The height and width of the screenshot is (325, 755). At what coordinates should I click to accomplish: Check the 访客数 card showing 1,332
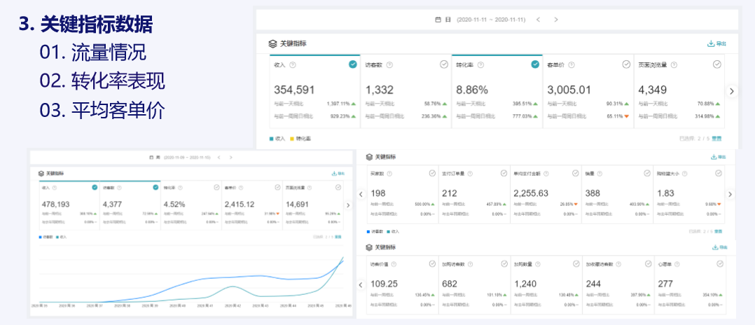[444, 64]
